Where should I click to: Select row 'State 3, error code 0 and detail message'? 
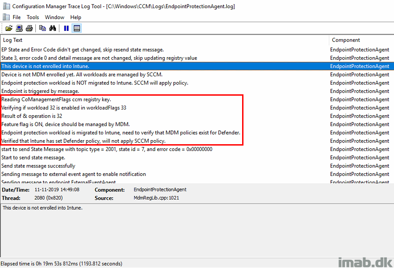(x=197, y=58)
